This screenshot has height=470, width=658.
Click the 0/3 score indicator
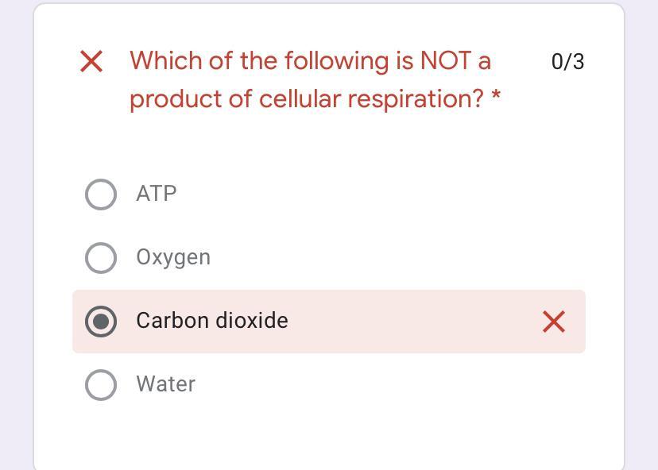coord(567,62)
